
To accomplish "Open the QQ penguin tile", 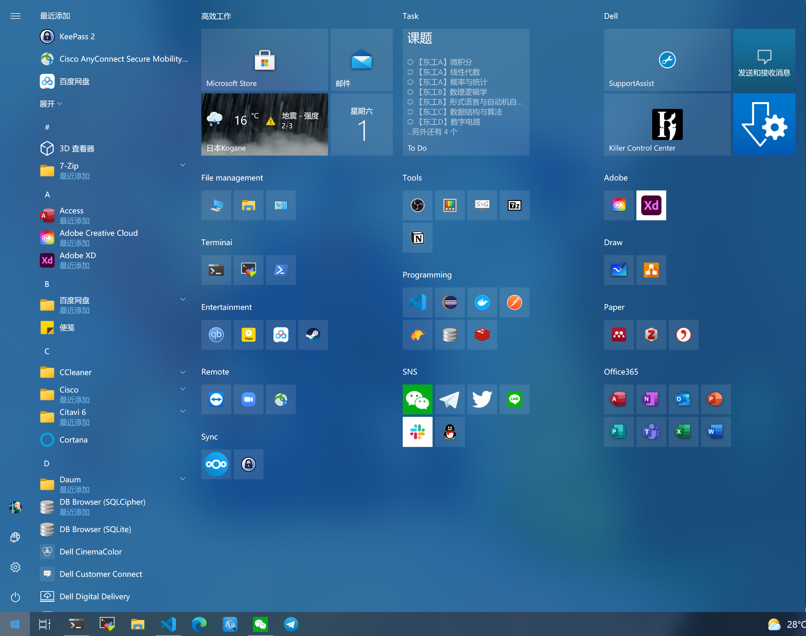I will click(450, 432).
